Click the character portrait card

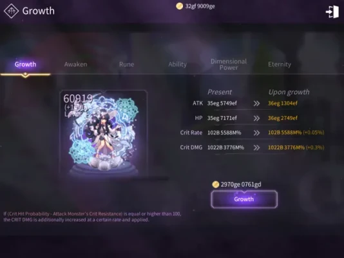[104, 133]
